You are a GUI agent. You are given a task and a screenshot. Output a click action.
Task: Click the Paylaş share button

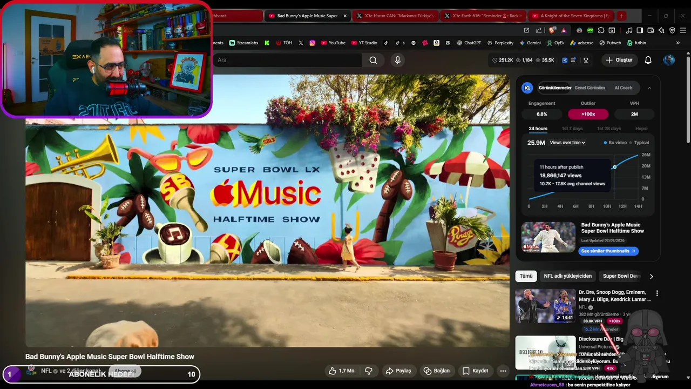click(398, 371)
